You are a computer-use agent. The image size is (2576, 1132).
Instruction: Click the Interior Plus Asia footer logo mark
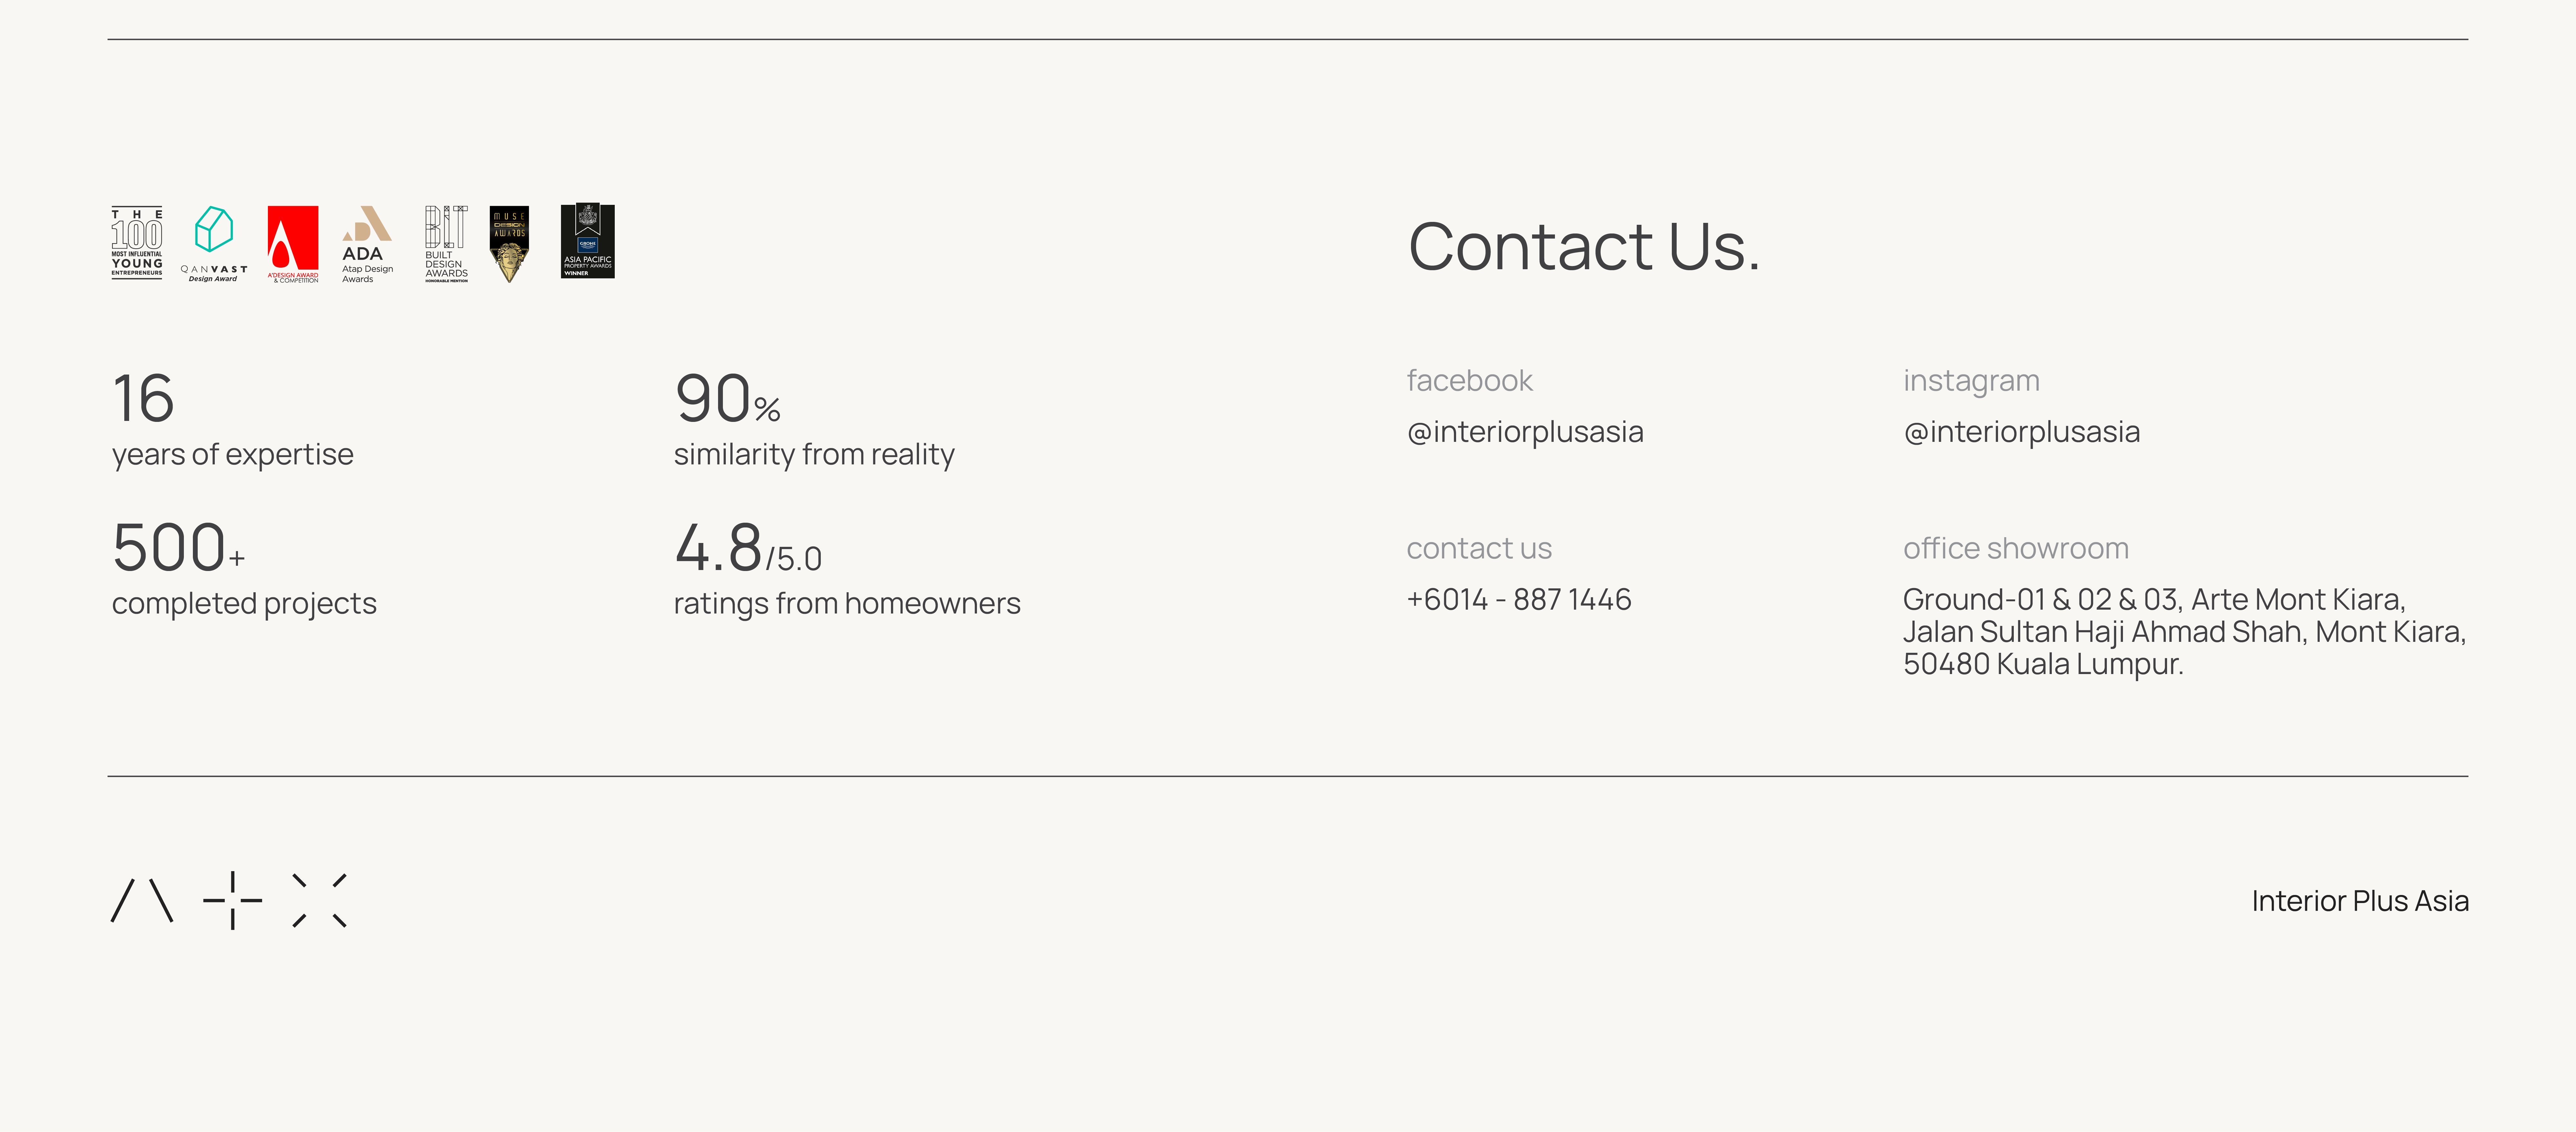229,900
